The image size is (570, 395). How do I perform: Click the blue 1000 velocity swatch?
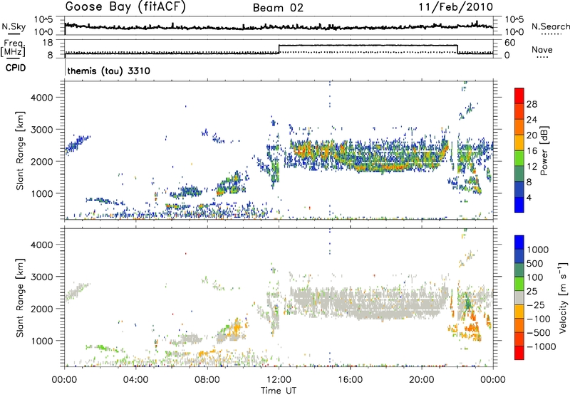click(x=519, y=242)
